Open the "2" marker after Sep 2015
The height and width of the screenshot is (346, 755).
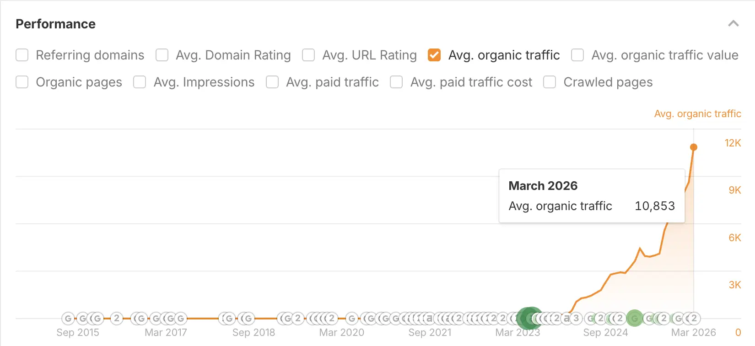coord(117,318)
